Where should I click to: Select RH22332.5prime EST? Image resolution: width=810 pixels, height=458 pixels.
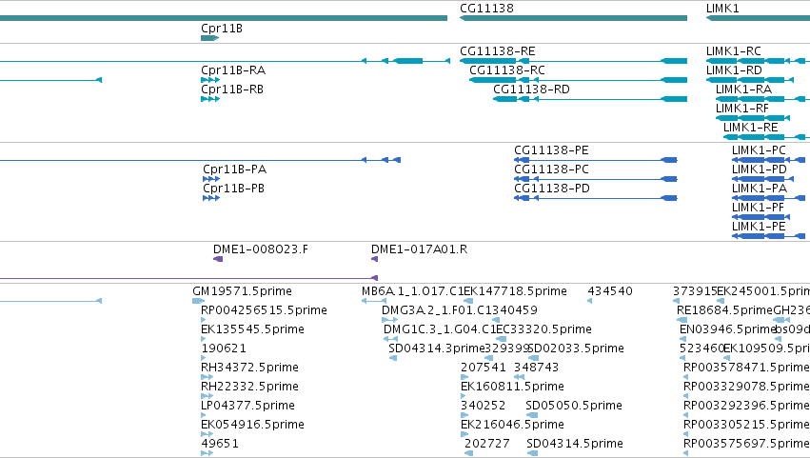(207, 396)
